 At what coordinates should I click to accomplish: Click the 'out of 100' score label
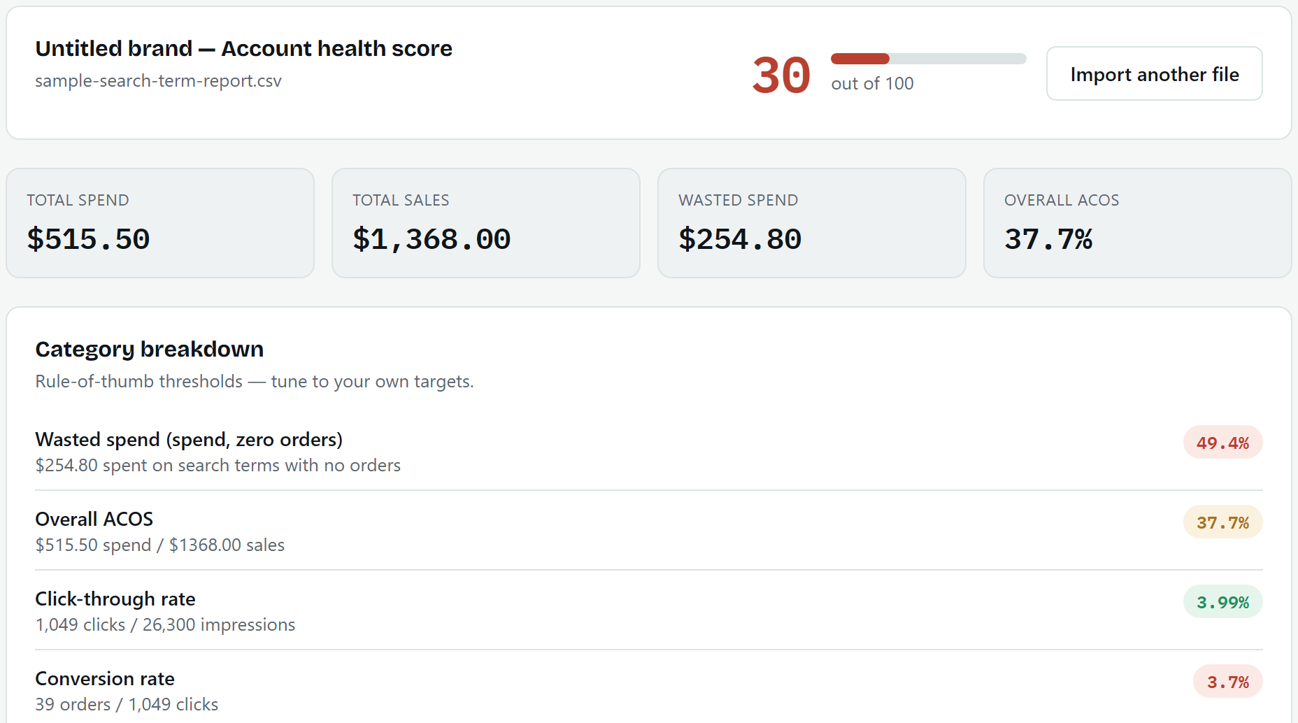[872, 83]
